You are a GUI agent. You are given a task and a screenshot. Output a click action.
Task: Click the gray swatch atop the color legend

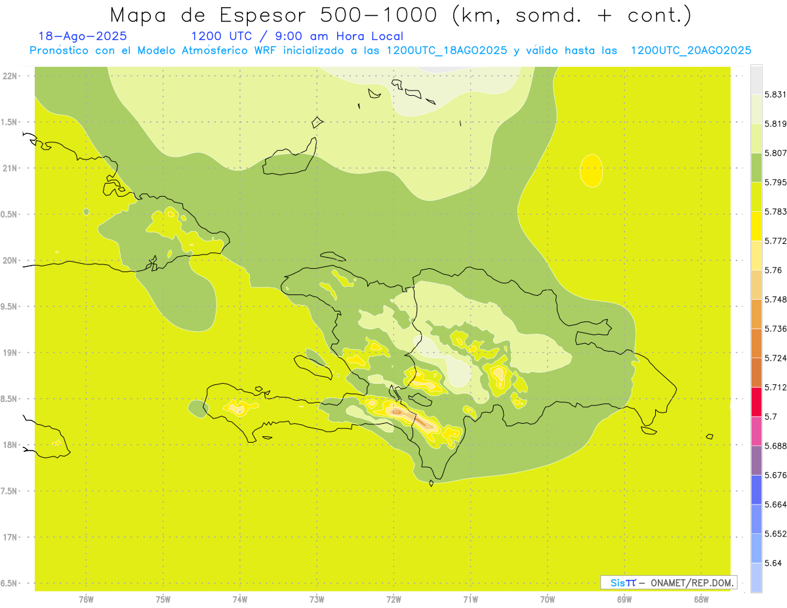pos(756,79)
